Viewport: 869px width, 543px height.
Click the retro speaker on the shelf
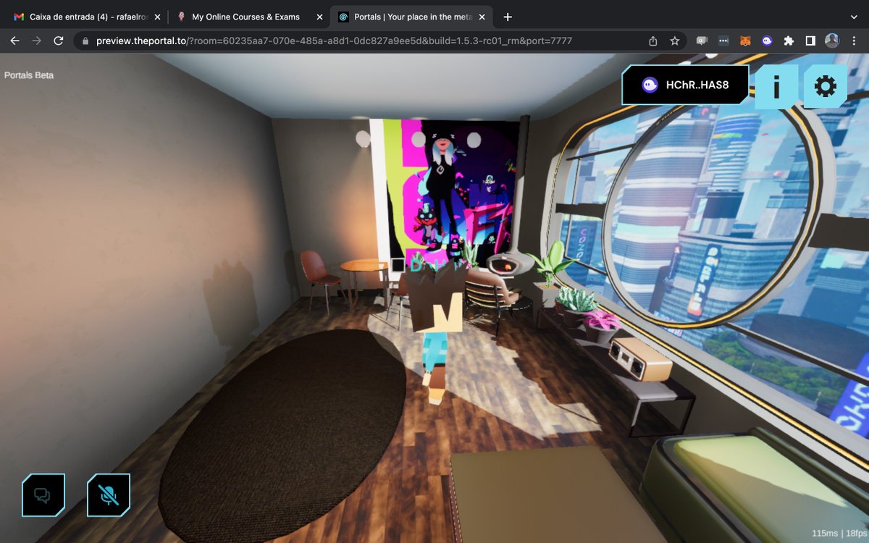click(639, 358)
